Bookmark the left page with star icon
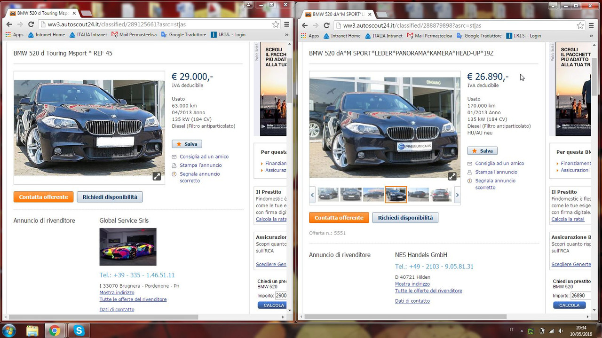 click(x=276, y=25)
